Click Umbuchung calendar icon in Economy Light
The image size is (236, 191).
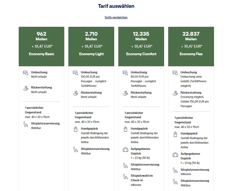pos(76,73)
